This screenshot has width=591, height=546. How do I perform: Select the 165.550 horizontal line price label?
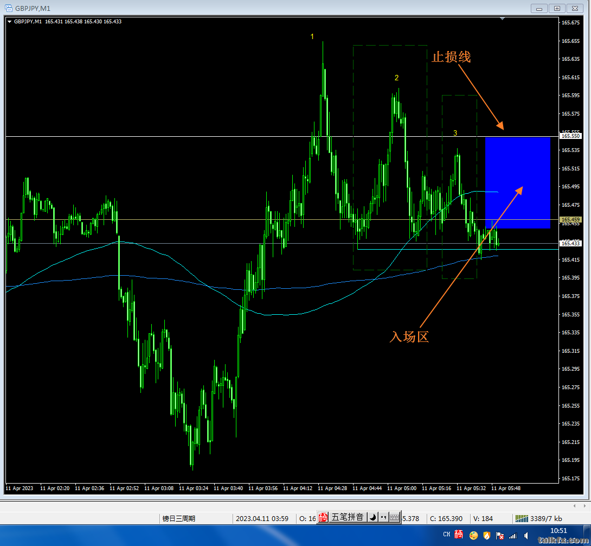570,136
